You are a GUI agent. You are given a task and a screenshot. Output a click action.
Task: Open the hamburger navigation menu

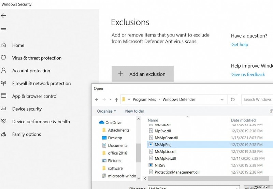[x=3, y=30]
